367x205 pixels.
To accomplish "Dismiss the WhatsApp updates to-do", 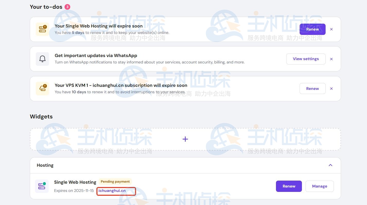I will click(332, 59).
